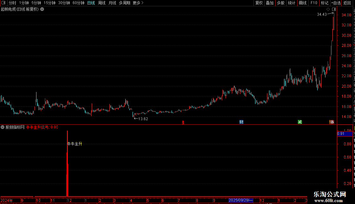This screenshot has height=204, width=355.
Task: Select the 5分钟 period tab
Action: 36,3
